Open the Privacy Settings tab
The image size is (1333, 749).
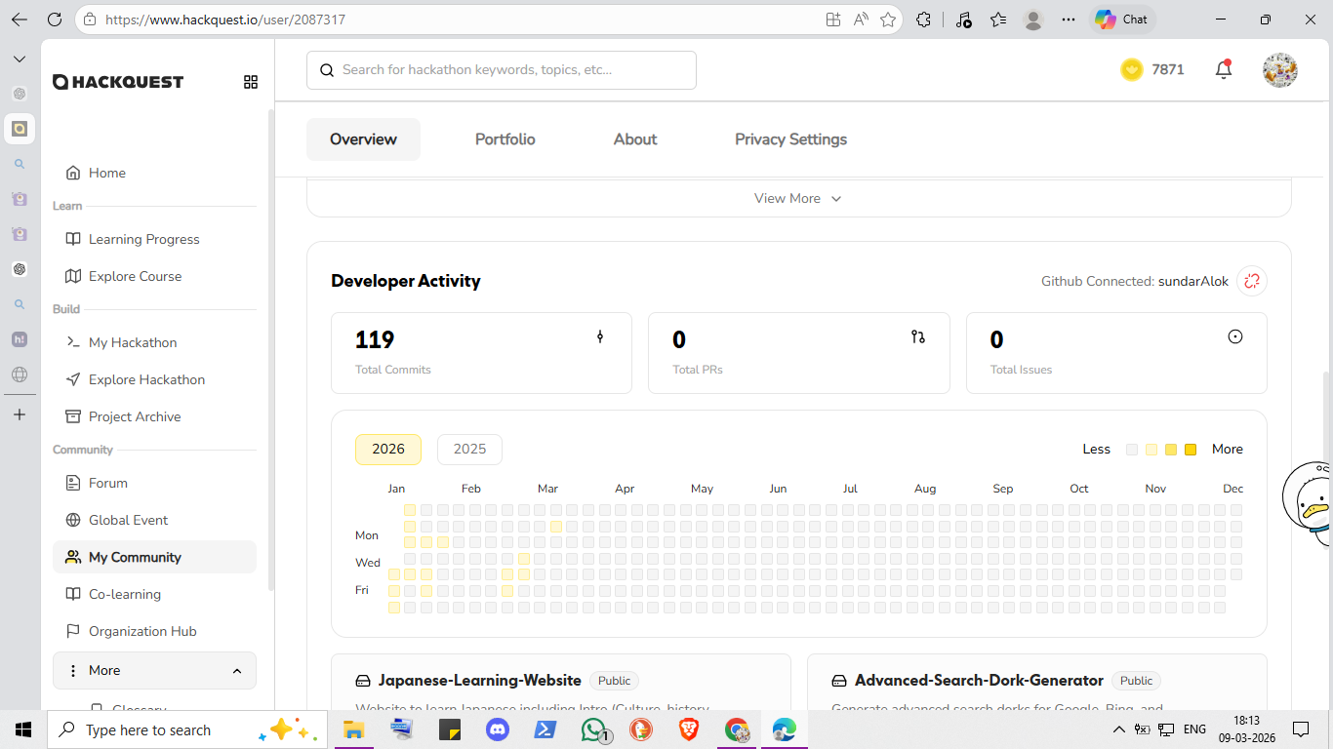790,139
